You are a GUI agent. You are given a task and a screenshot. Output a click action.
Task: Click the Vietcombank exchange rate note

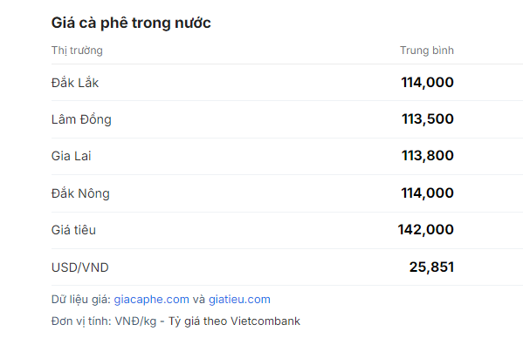pyautogui.click(x=234, y=321)
